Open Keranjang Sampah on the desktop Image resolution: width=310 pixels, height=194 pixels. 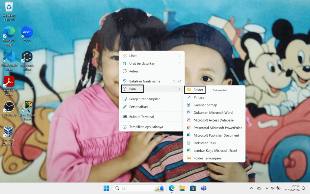point(9,7)
